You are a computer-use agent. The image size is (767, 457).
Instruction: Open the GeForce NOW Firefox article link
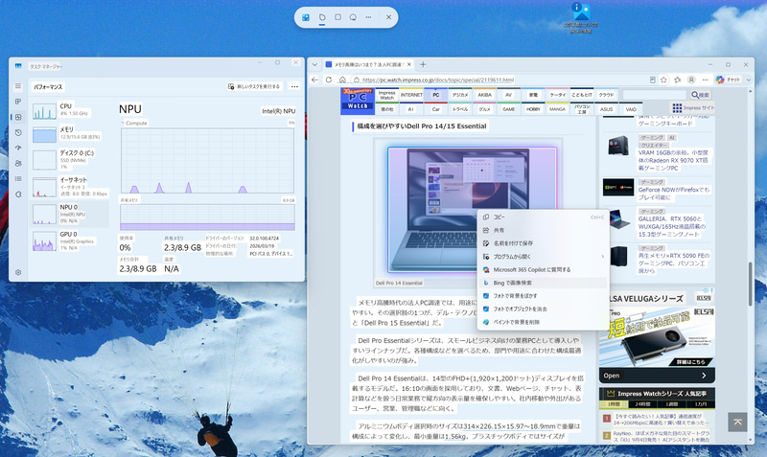[x=674, y=194]
